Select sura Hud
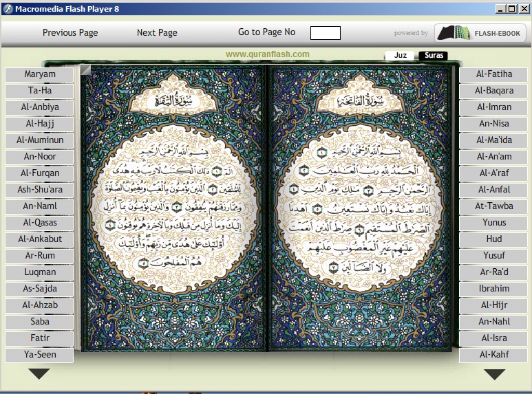The image size is (532, 394). pyautogui.click(x=493, y=239)
